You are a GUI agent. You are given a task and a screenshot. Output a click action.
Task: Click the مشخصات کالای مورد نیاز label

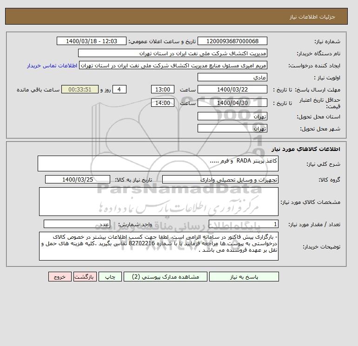pos(311,202)
